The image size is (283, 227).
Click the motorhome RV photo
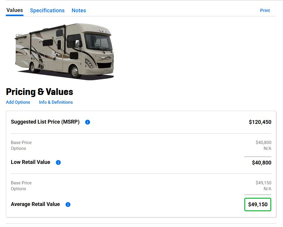click(64, 51)
